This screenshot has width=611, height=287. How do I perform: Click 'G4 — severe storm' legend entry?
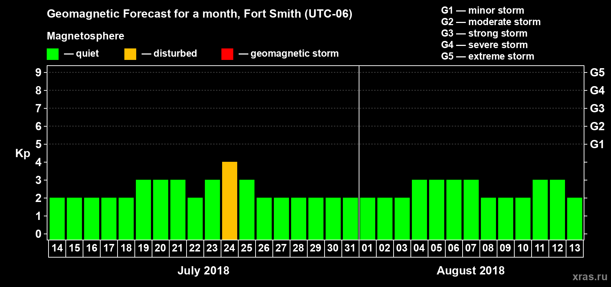(484, 45)
